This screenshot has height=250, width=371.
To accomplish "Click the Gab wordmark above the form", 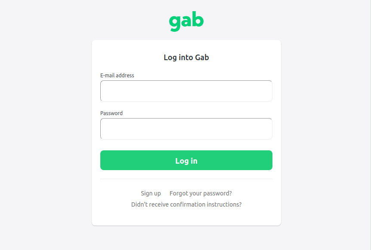I will pos(186,22).
